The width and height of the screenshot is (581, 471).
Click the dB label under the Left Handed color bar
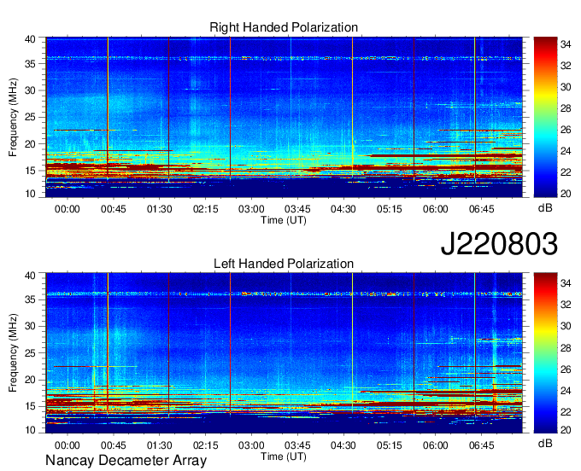[x=545, y=443]
